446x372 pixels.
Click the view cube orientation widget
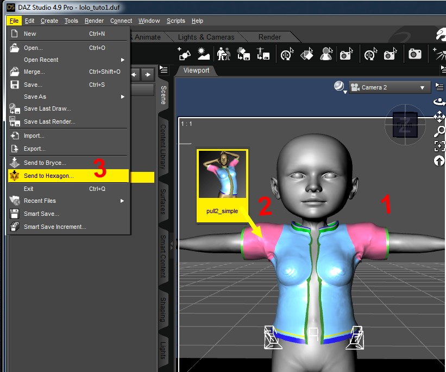point(405,125)
